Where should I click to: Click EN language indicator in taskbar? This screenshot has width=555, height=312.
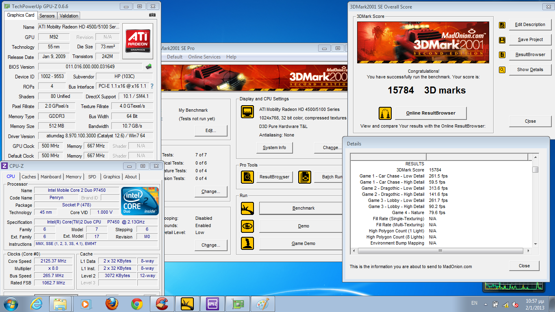click(x=474, y=303)
